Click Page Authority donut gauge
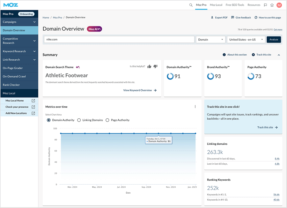Image resolution: width=287 pixels, height=208 pixels. 251,76
